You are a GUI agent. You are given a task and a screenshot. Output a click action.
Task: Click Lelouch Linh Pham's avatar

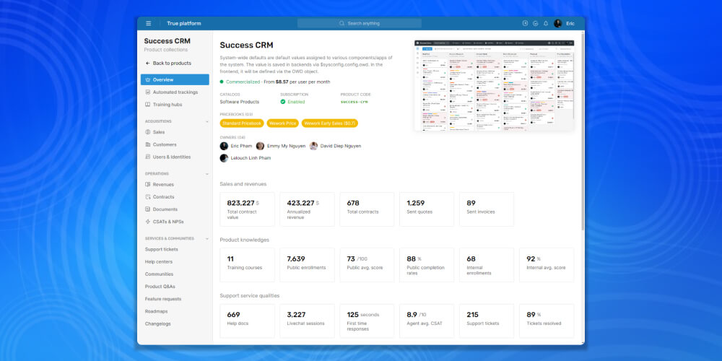(x=224, y=158)
